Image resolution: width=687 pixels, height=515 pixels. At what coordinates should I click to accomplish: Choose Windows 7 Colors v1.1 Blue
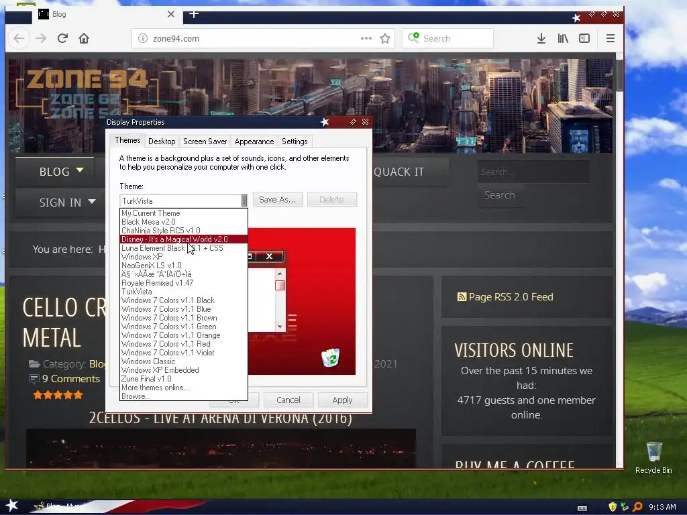tap(184, 309)
